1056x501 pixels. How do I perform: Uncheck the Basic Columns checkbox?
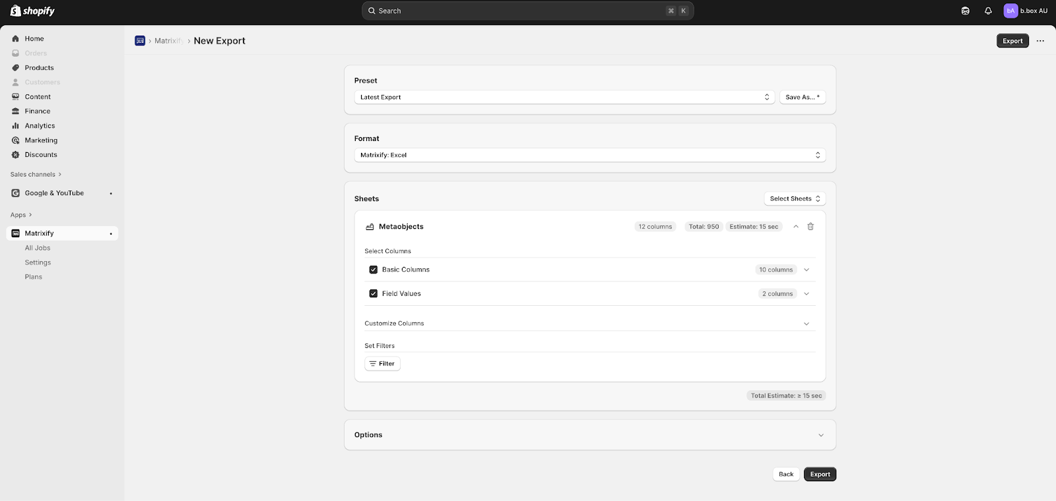pos(374,270)
